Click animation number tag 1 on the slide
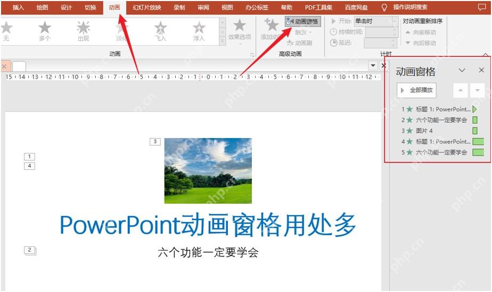 pos(29,157)
